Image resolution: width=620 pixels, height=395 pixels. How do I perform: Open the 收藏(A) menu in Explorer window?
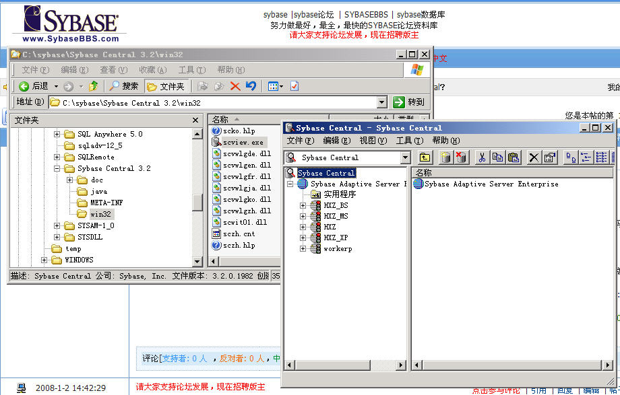click(152, 70)
